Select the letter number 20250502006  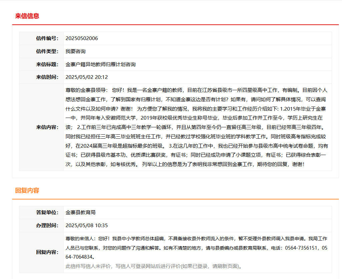coord(81,38)
